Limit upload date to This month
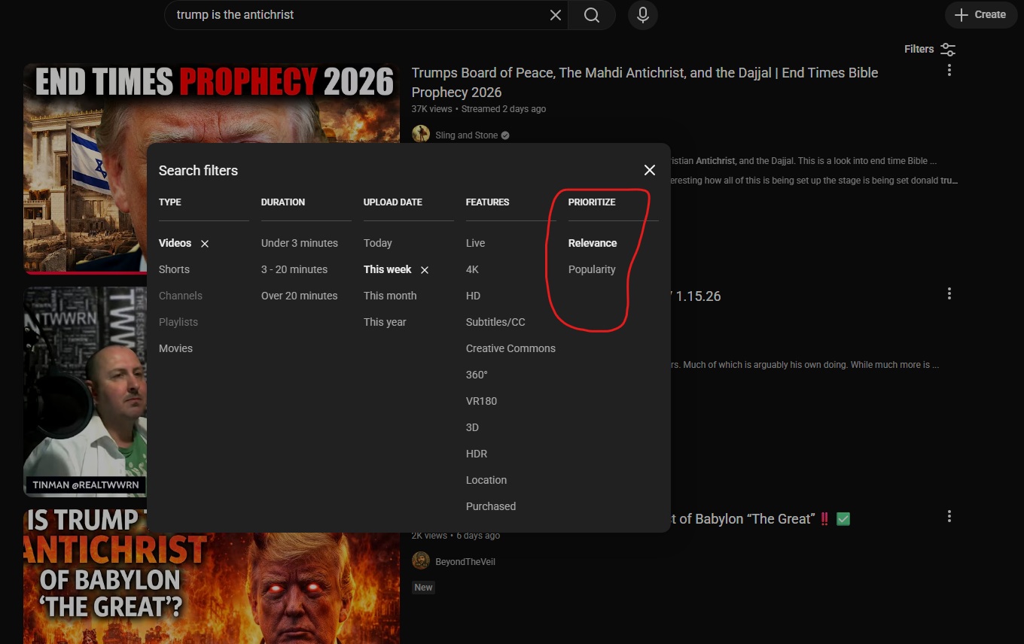Screen dimensions: 1024x644 tap(390, 296)
